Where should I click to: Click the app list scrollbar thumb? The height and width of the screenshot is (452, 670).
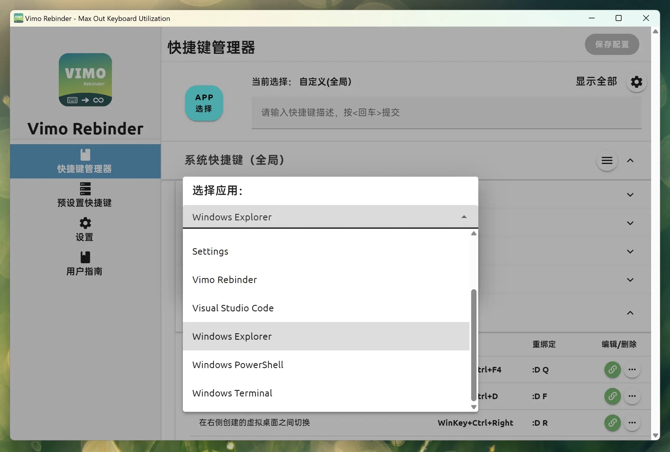click(x=474, y=345)
